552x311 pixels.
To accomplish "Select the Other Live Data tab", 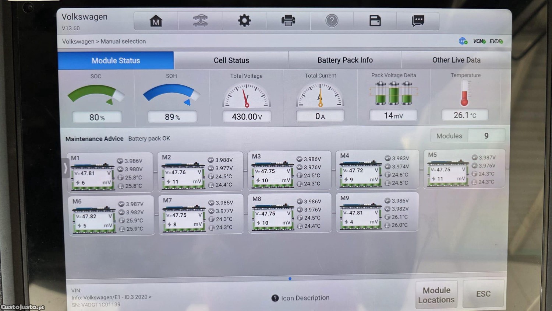I will pos(456,60).
